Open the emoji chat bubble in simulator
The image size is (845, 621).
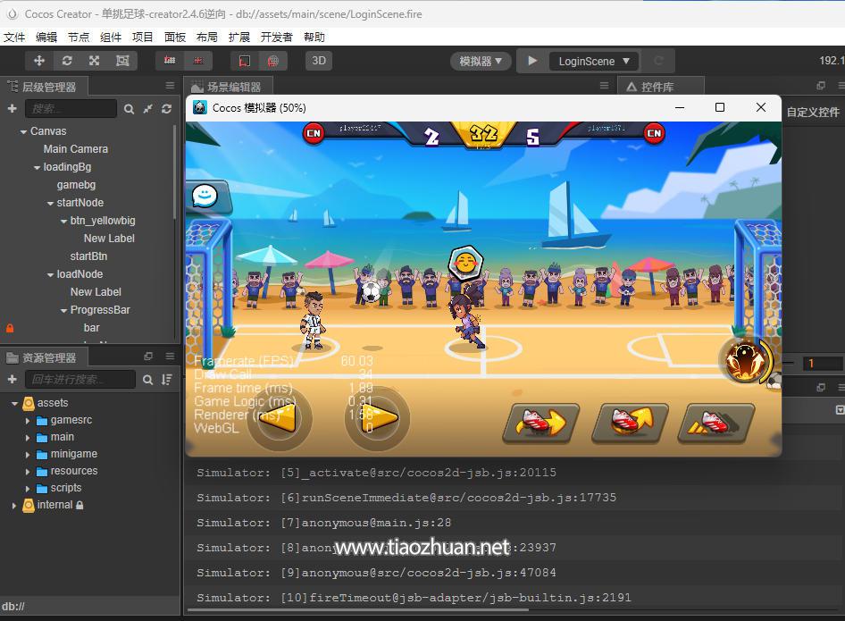coord(205,196)
